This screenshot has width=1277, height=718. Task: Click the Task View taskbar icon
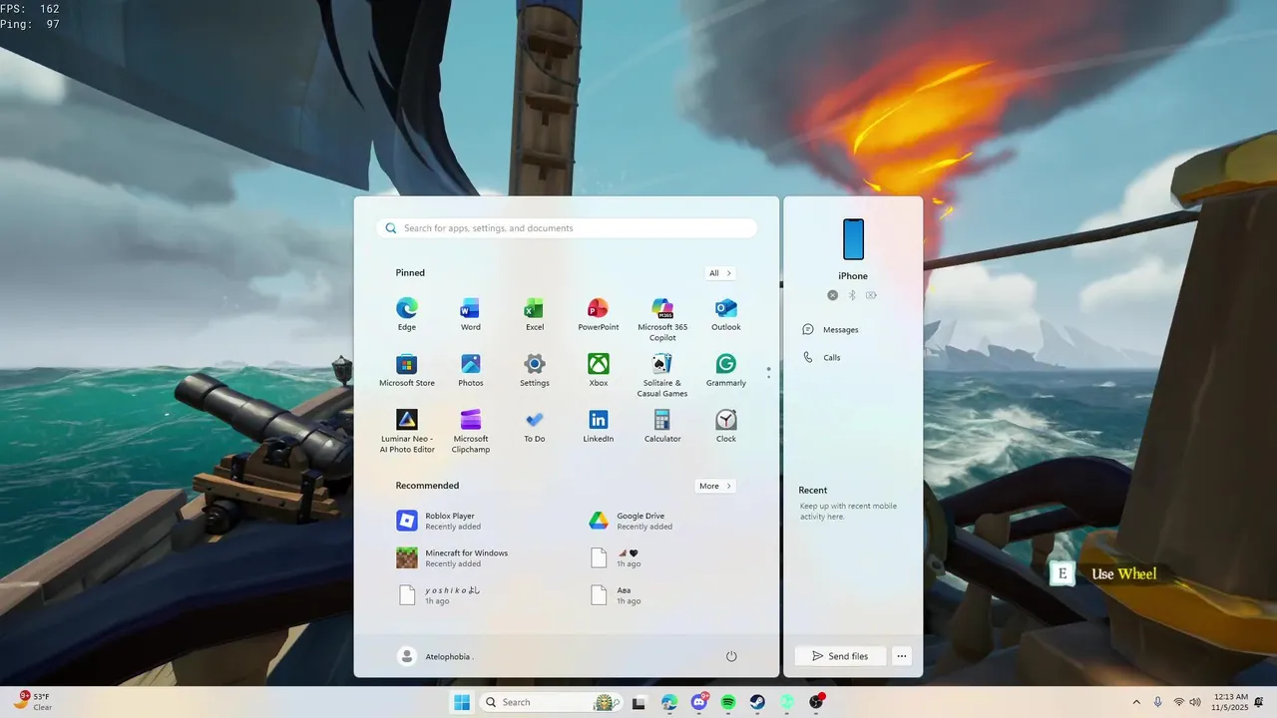coord(639,702)
